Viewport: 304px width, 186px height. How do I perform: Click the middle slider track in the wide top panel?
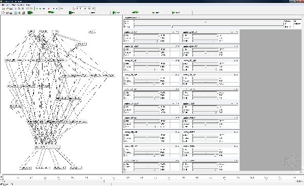click(x=209, y=24)
